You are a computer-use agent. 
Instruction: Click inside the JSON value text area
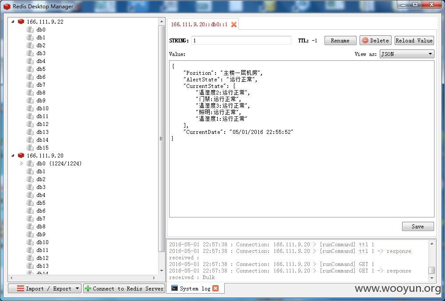tap(302, 139)
